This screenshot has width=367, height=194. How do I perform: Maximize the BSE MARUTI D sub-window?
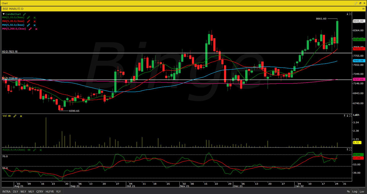click(x=363, y=9)
